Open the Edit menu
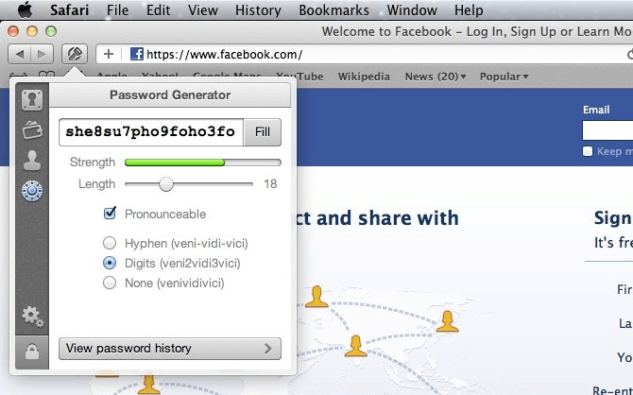The image size is (633, 395). click(x=159, y=9)
